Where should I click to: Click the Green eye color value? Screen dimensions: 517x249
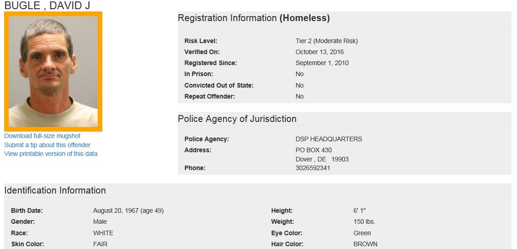point(362,233)
